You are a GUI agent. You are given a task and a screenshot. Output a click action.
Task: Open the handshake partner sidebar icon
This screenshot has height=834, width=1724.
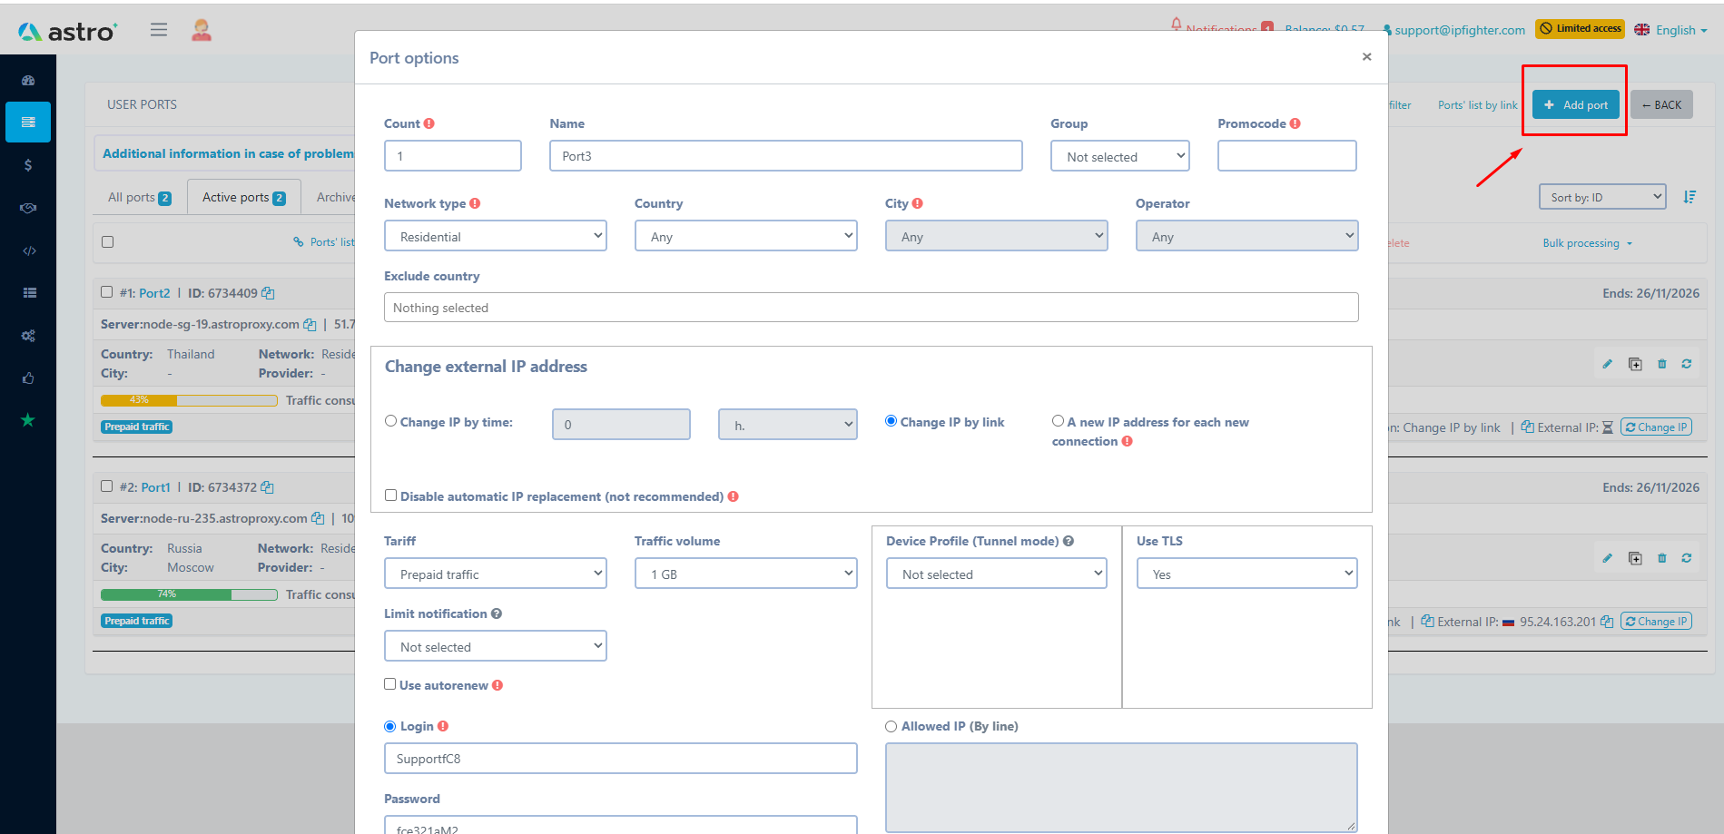[x=28, y=208]
